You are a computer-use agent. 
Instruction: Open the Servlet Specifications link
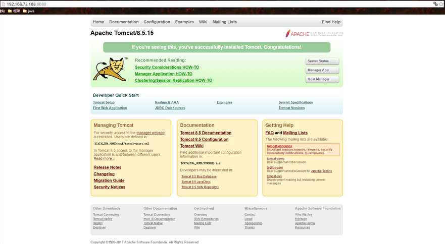pos(295,102)
